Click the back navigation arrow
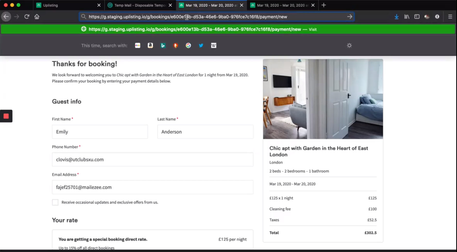The height and width of the screenshot is (252, 457). click(x=6, y=16)
